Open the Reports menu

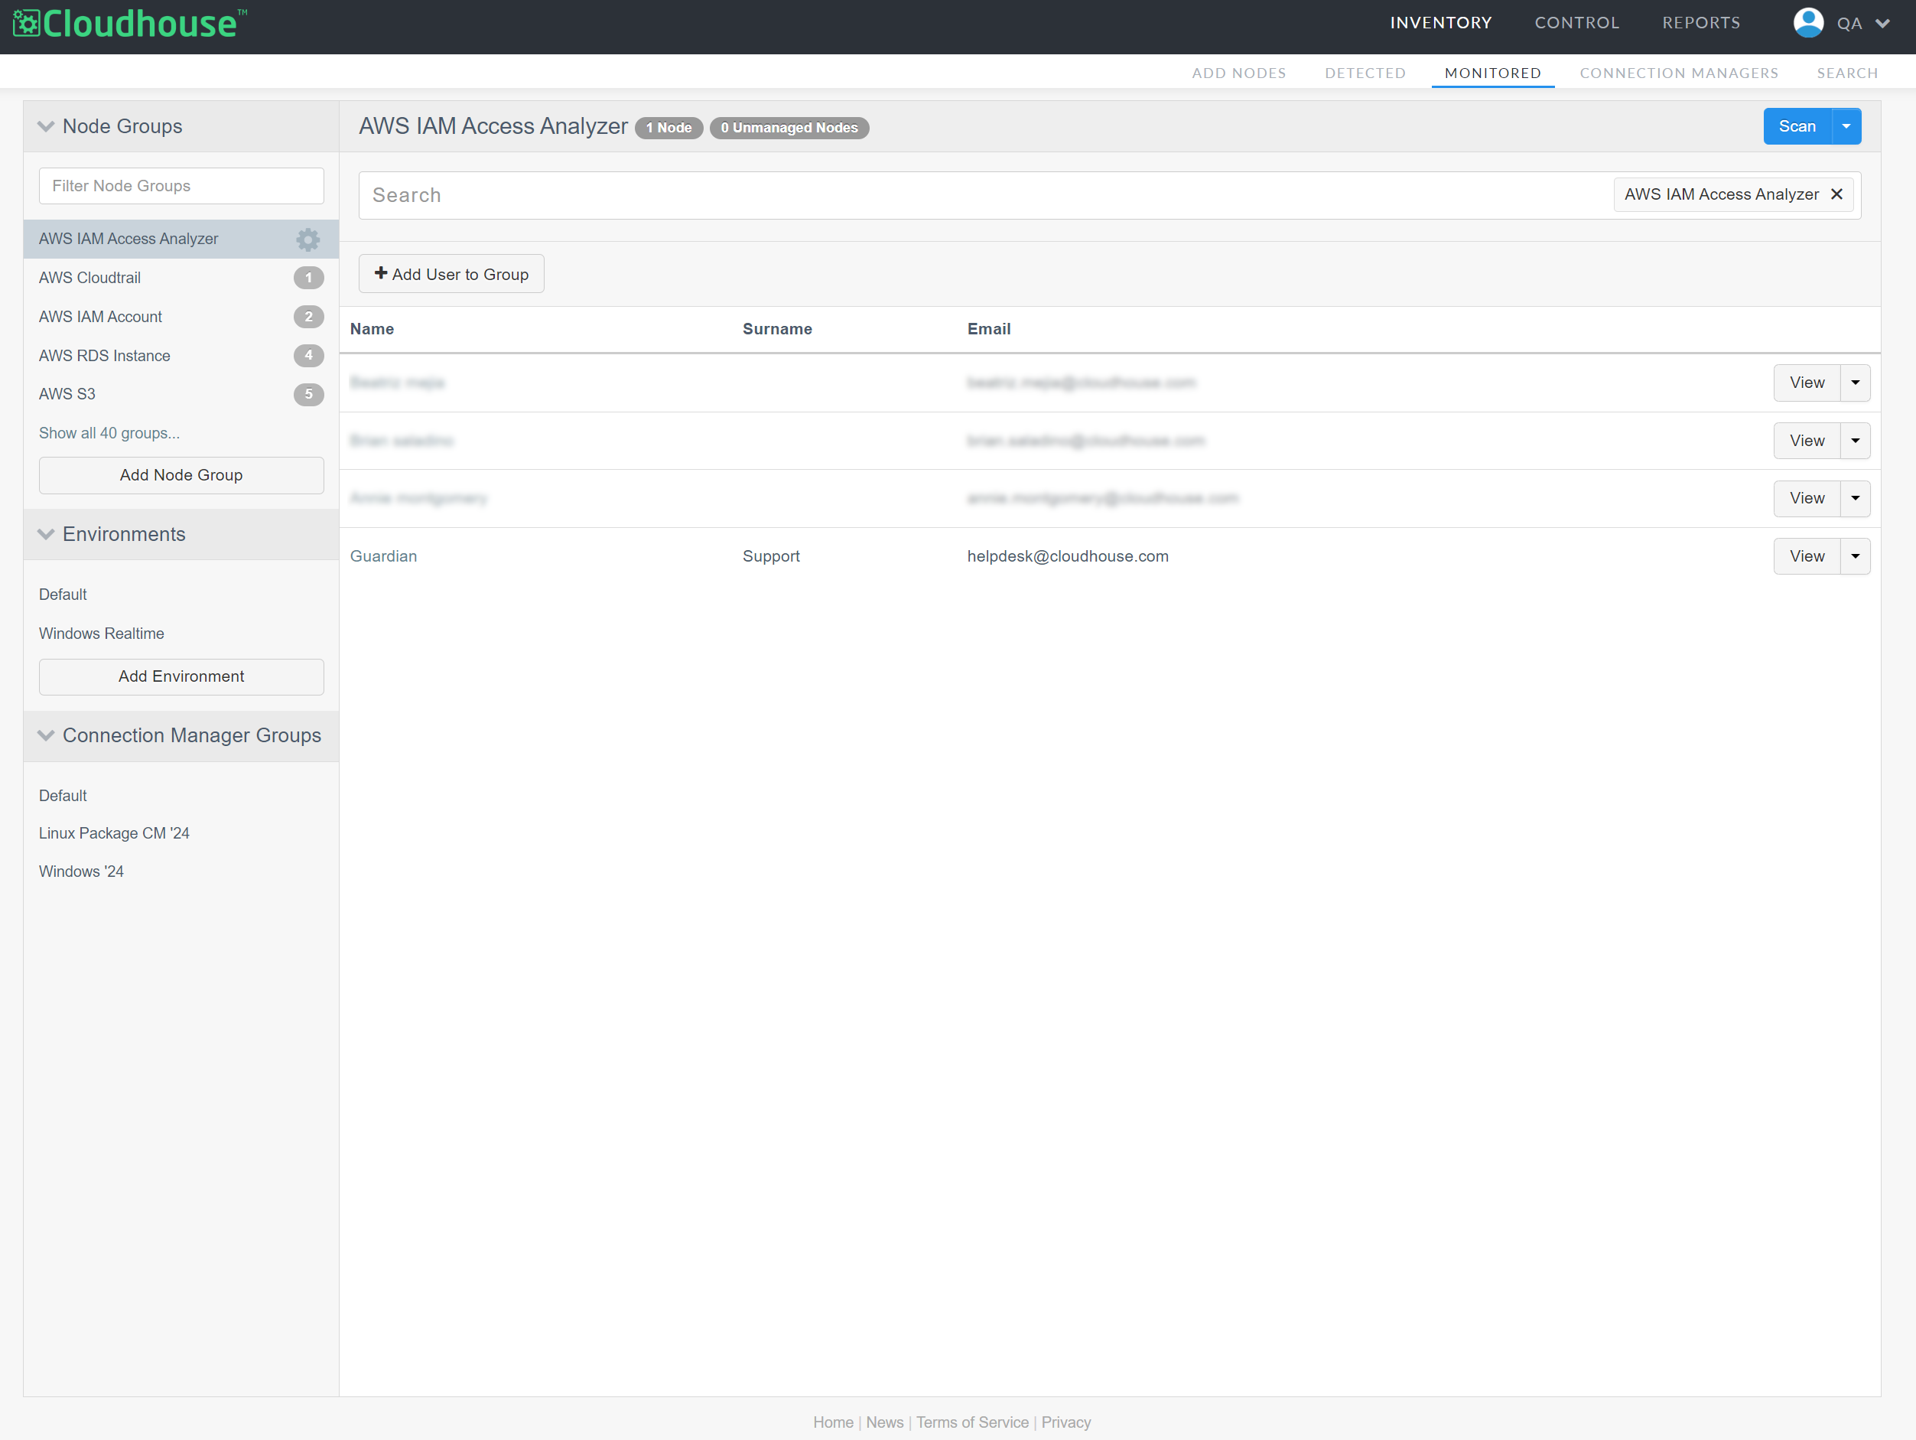click(1701, 22)
